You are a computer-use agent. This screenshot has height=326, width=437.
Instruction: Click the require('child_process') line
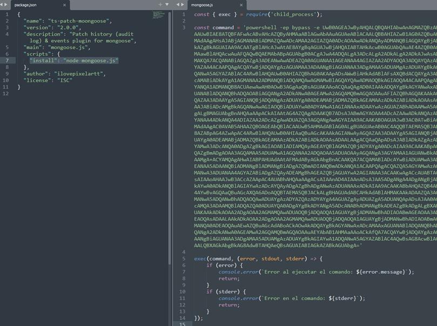258,15
